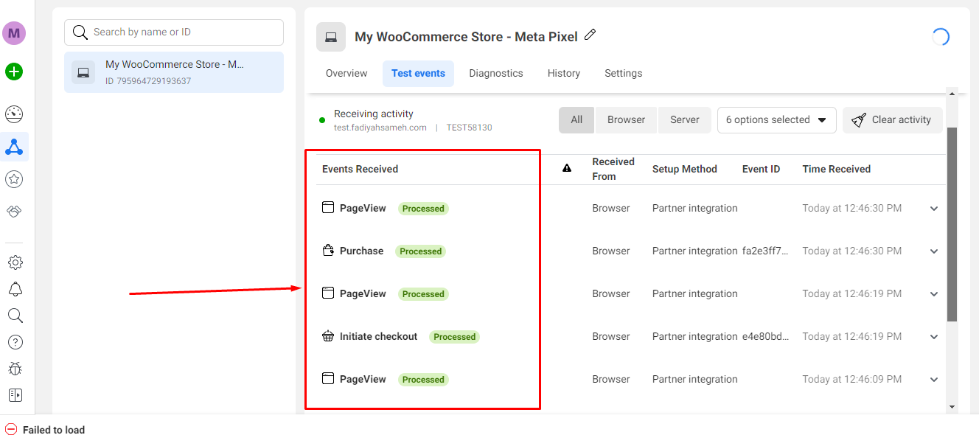This screenshot has width=979, height=435.
Task: Click the Processed badge on Initiate checkout
Action: (455, 337)
